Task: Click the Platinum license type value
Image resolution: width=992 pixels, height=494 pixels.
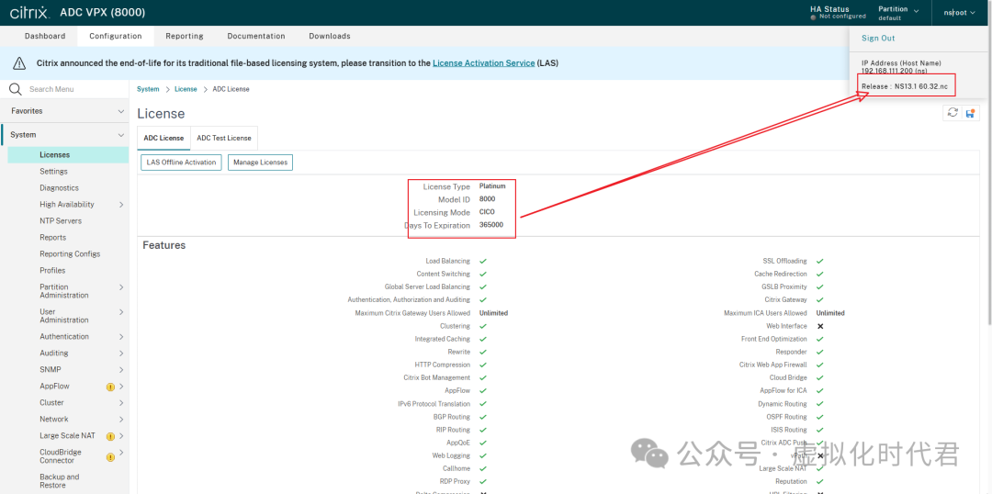Action: (x=492, y=186)
